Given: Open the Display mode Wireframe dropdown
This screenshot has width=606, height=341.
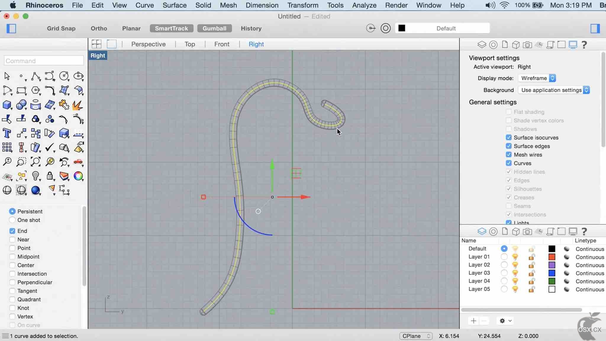Looking at the screenshot, I should (x=537, y=78).
